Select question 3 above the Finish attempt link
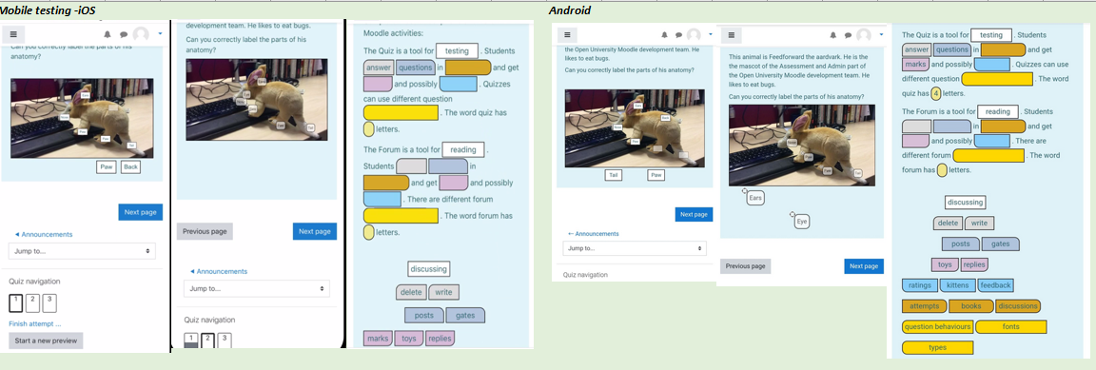 point(49,302)
